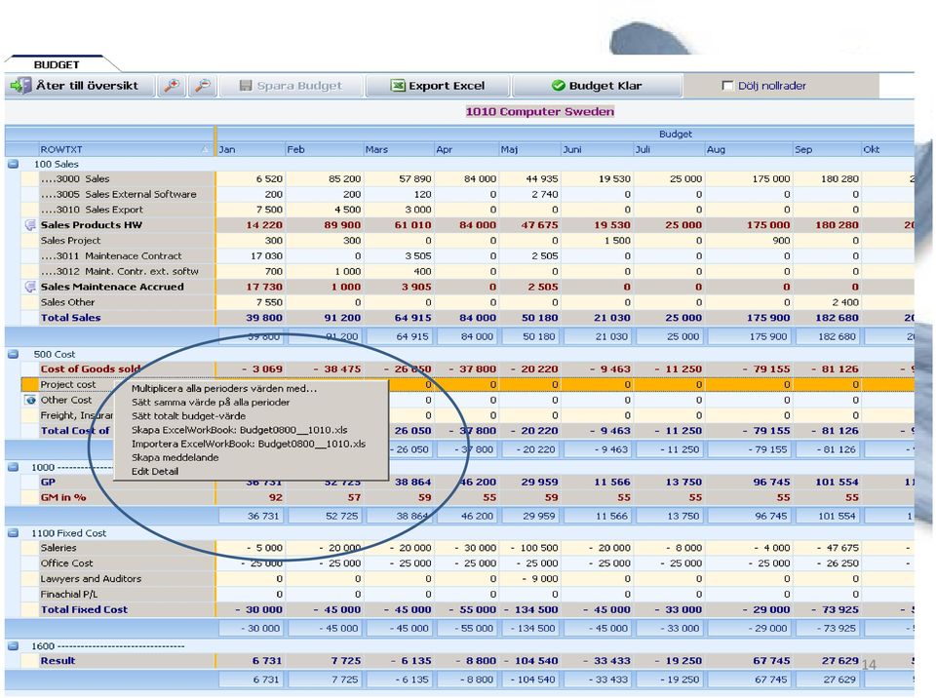Open comment icon on Sales Products HW row
This screenshot has height=698, width=936.
(30, 225)
